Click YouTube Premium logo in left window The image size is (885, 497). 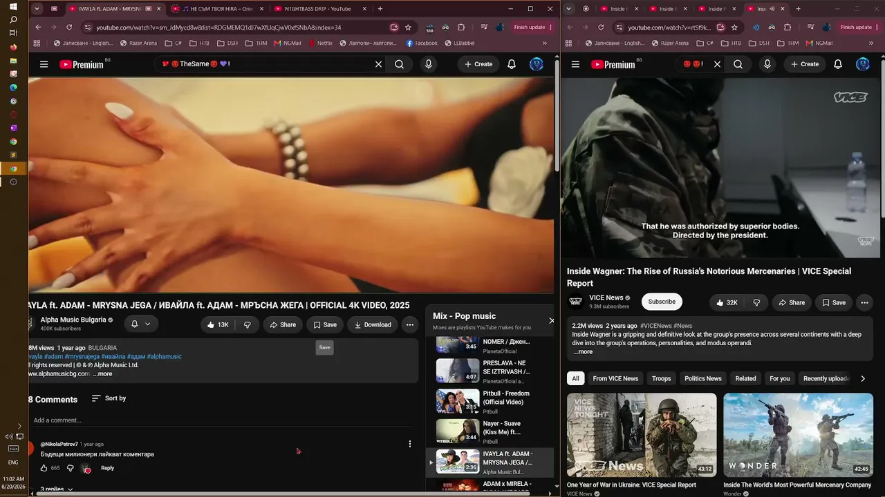[82, 64]
